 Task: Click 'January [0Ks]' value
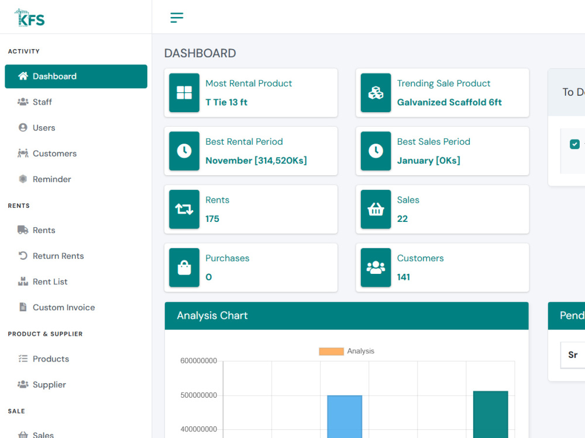429,161
